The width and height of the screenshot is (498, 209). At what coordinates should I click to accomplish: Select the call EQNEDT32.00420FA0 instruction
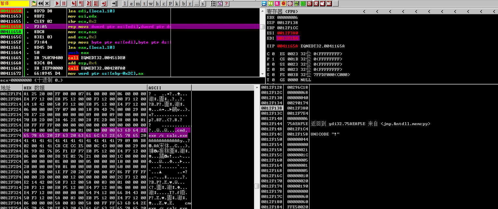point(96,68)
